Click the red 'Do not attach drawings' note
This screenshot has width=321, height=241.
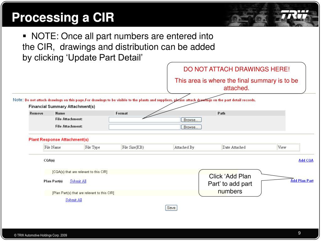click(x=140, y=100)
